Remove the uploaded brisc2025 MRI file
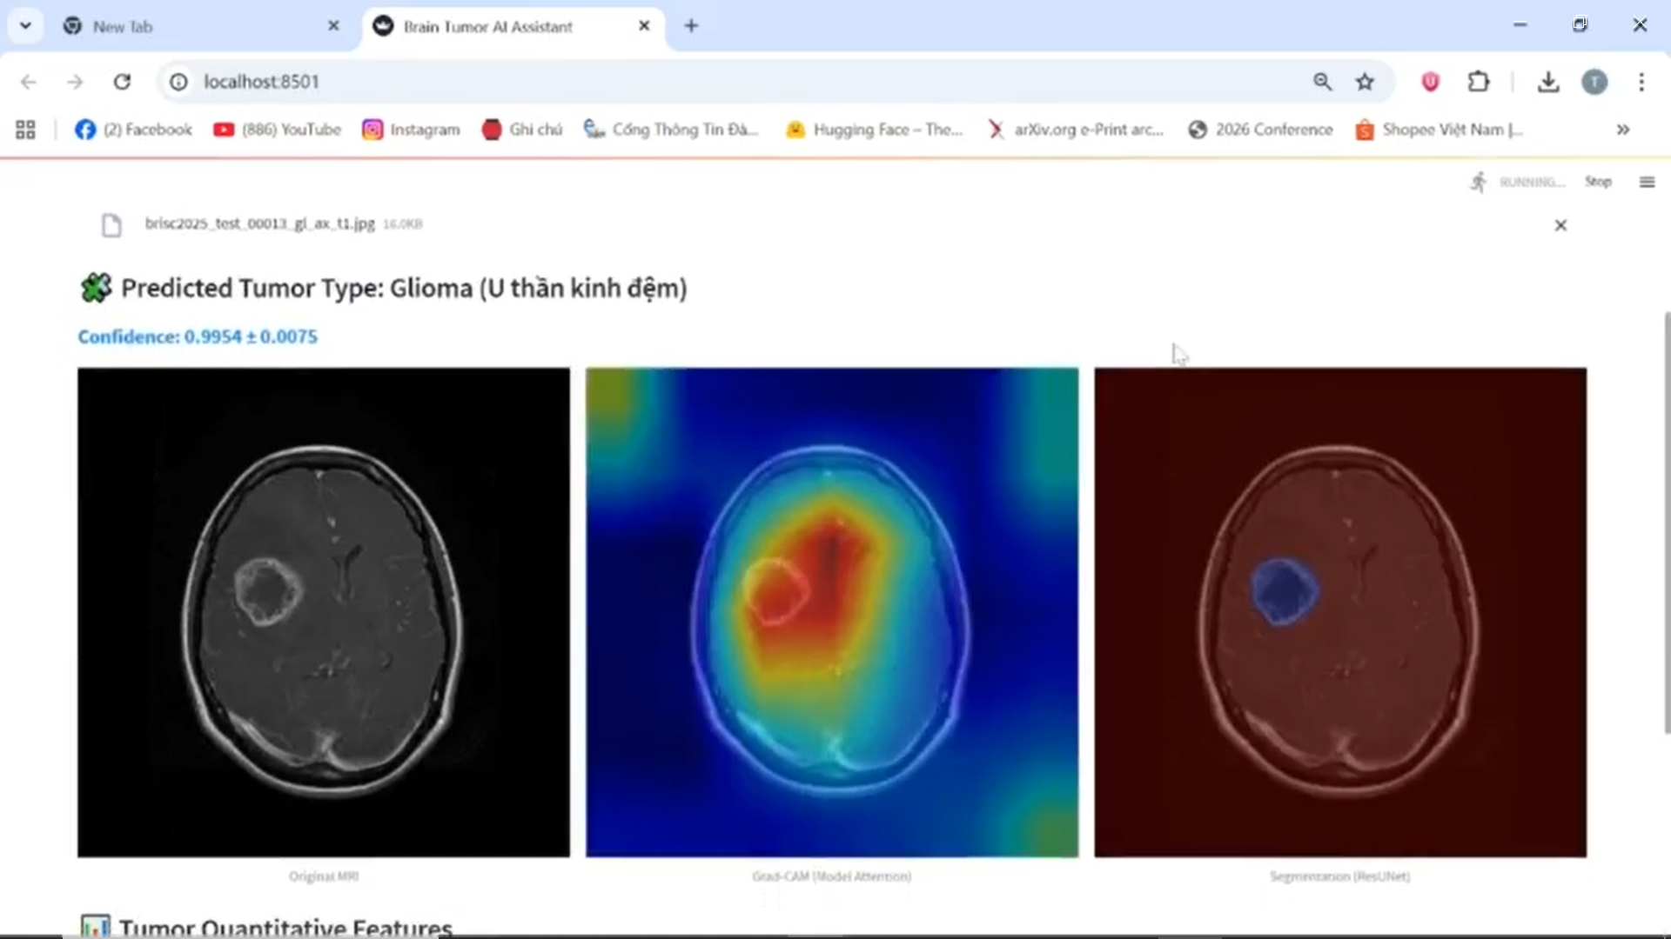This screenshot has width=1671, height=939. (x=1560, y=225)
